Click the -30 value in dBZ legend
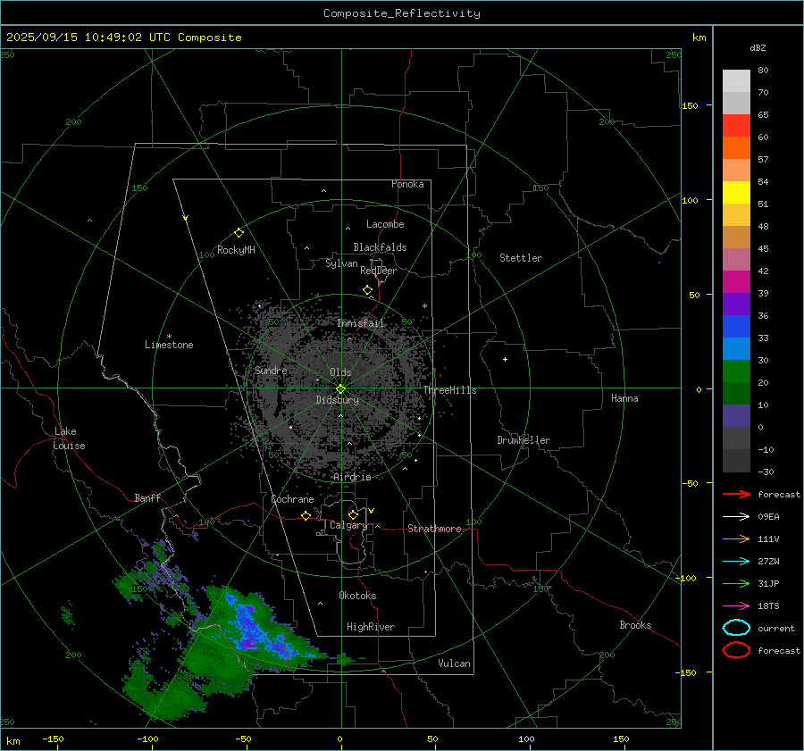 coord(766,471)
